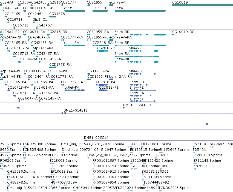
Task: Click the cutlet-PA protein glyph
Action: point(74,90)
